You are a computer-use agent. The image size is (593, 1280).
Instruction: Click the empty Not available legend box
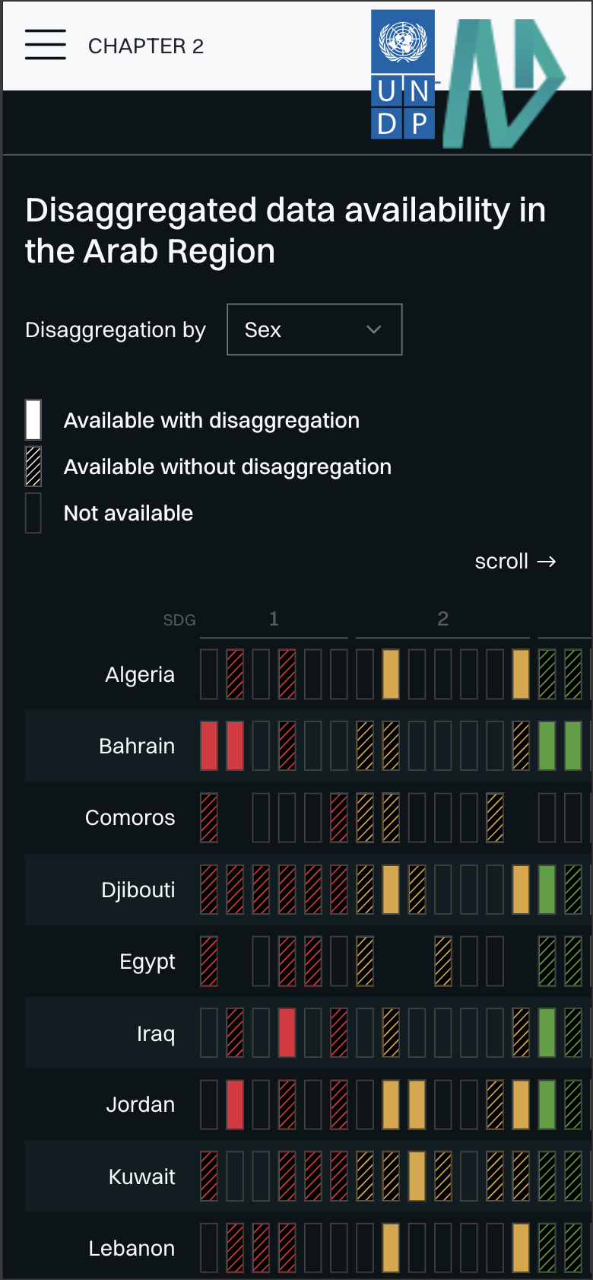point(33,513)
